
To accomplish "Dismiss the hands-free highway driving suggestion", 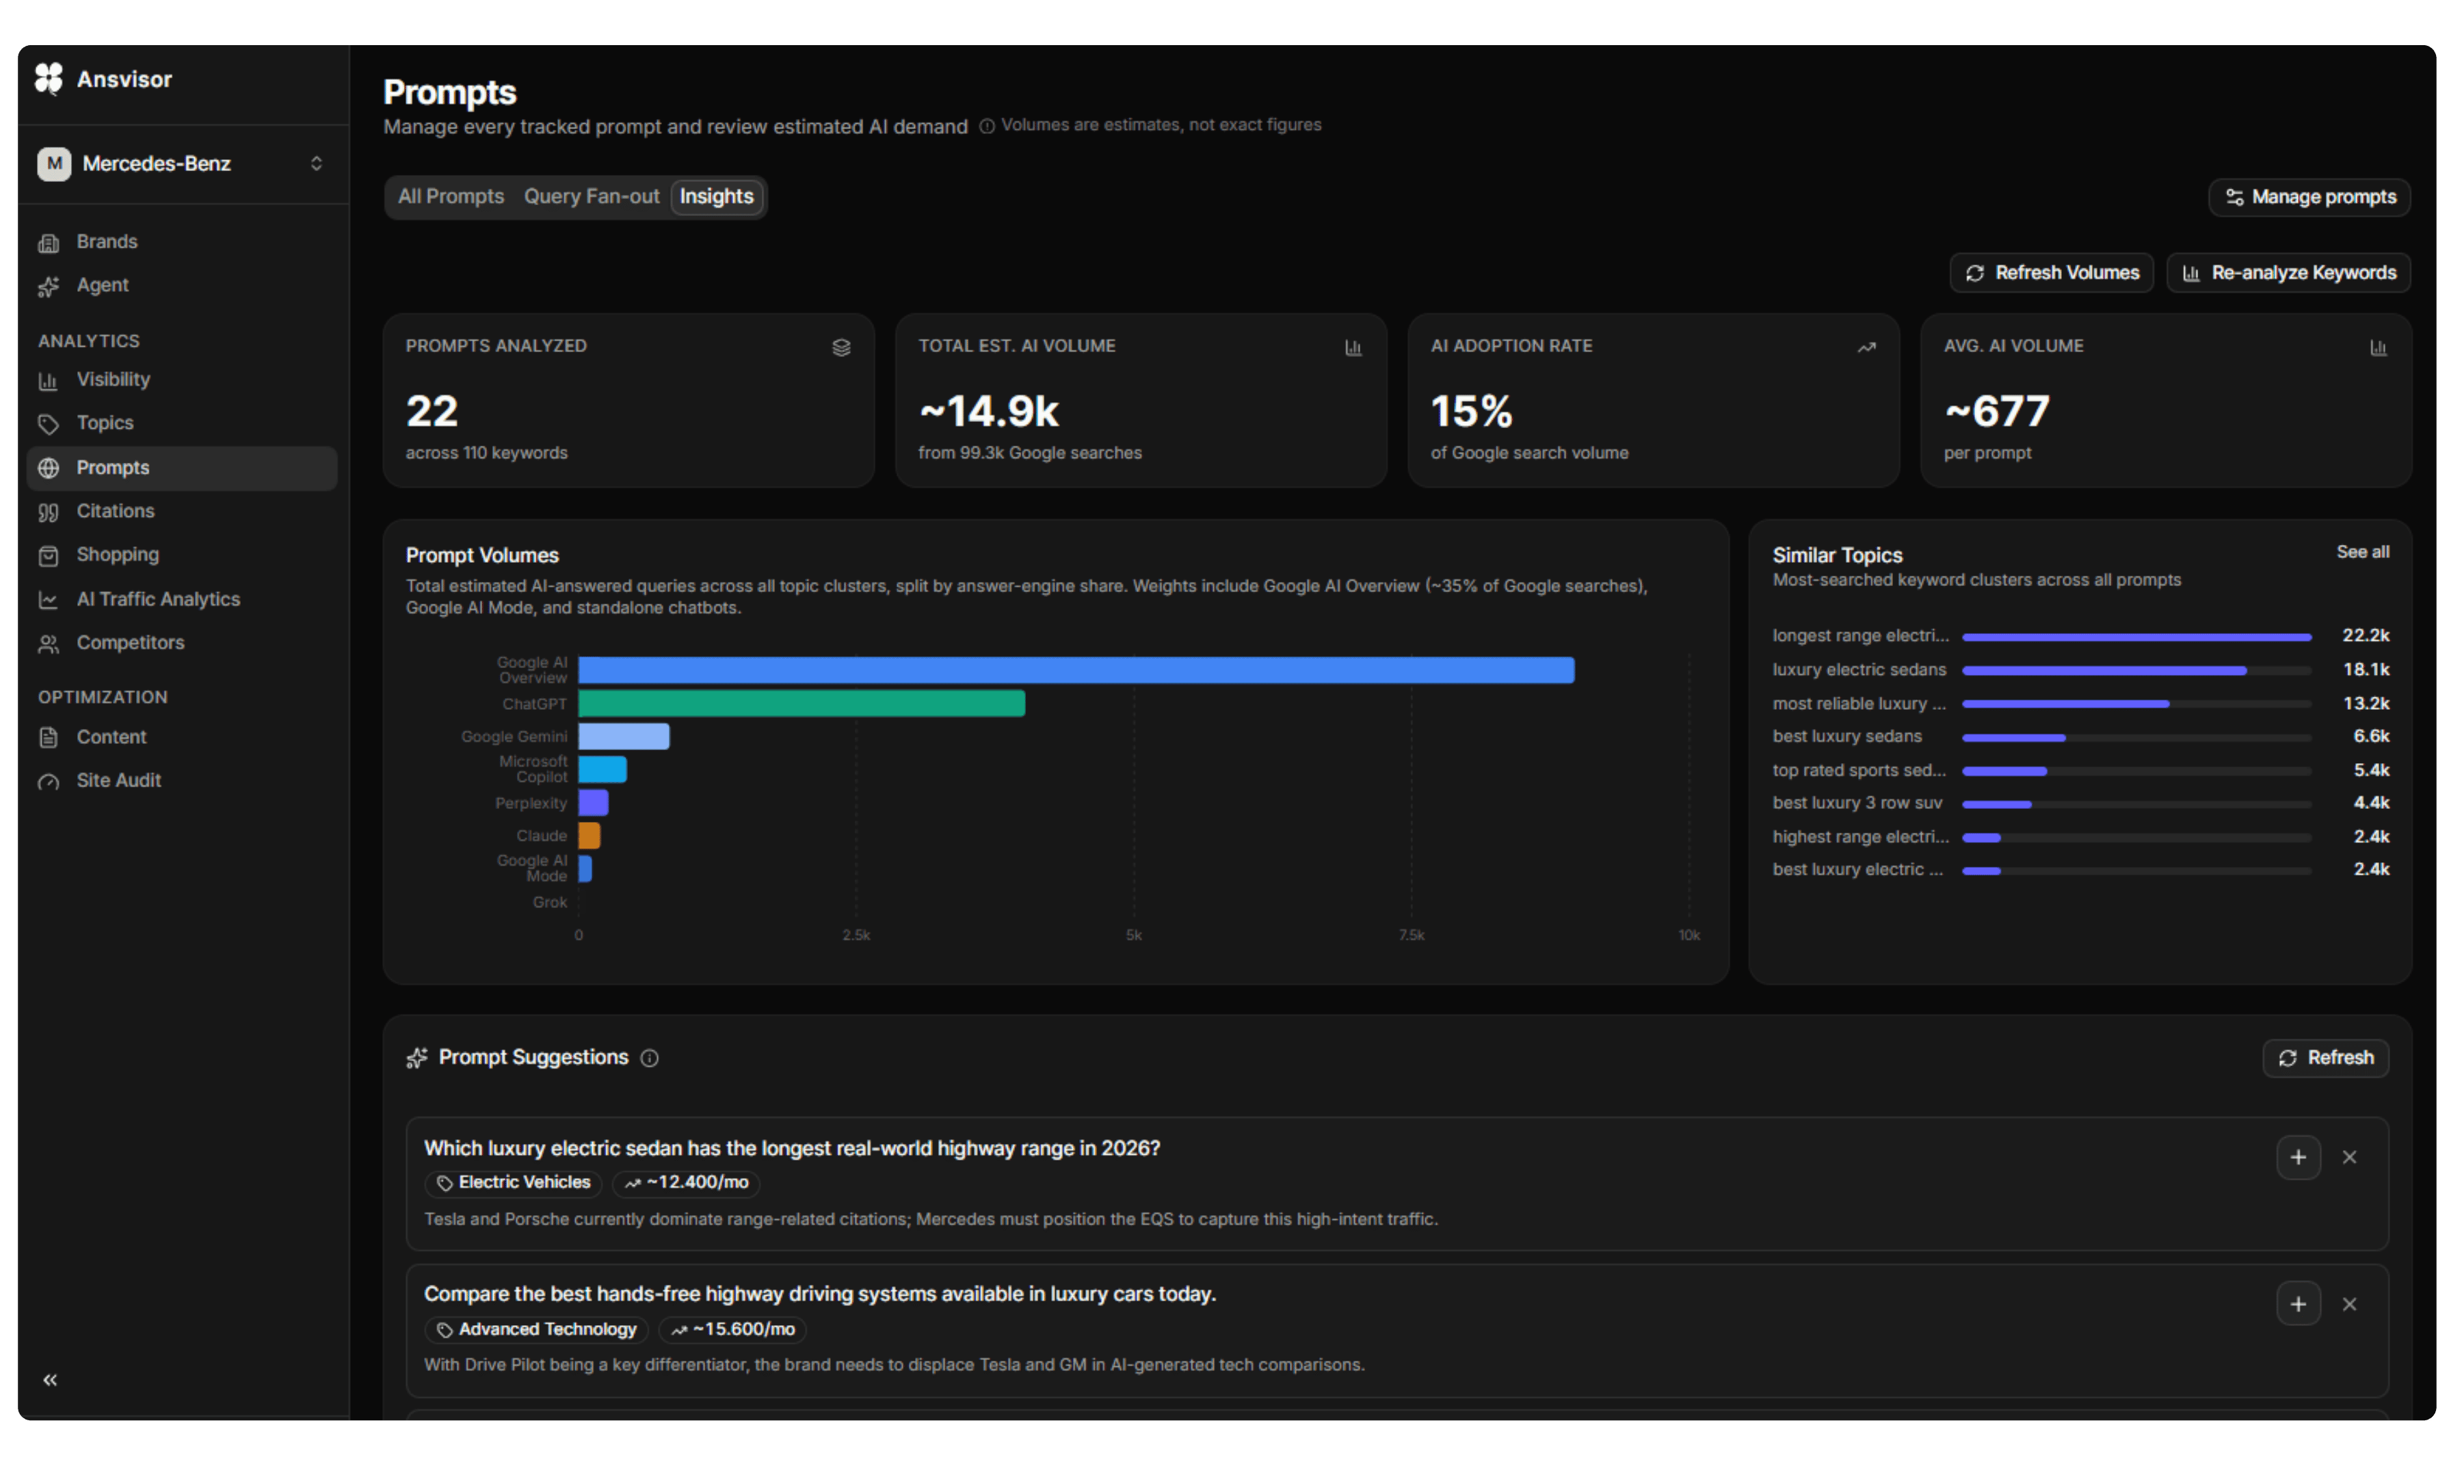I will coord(2348,1305).
